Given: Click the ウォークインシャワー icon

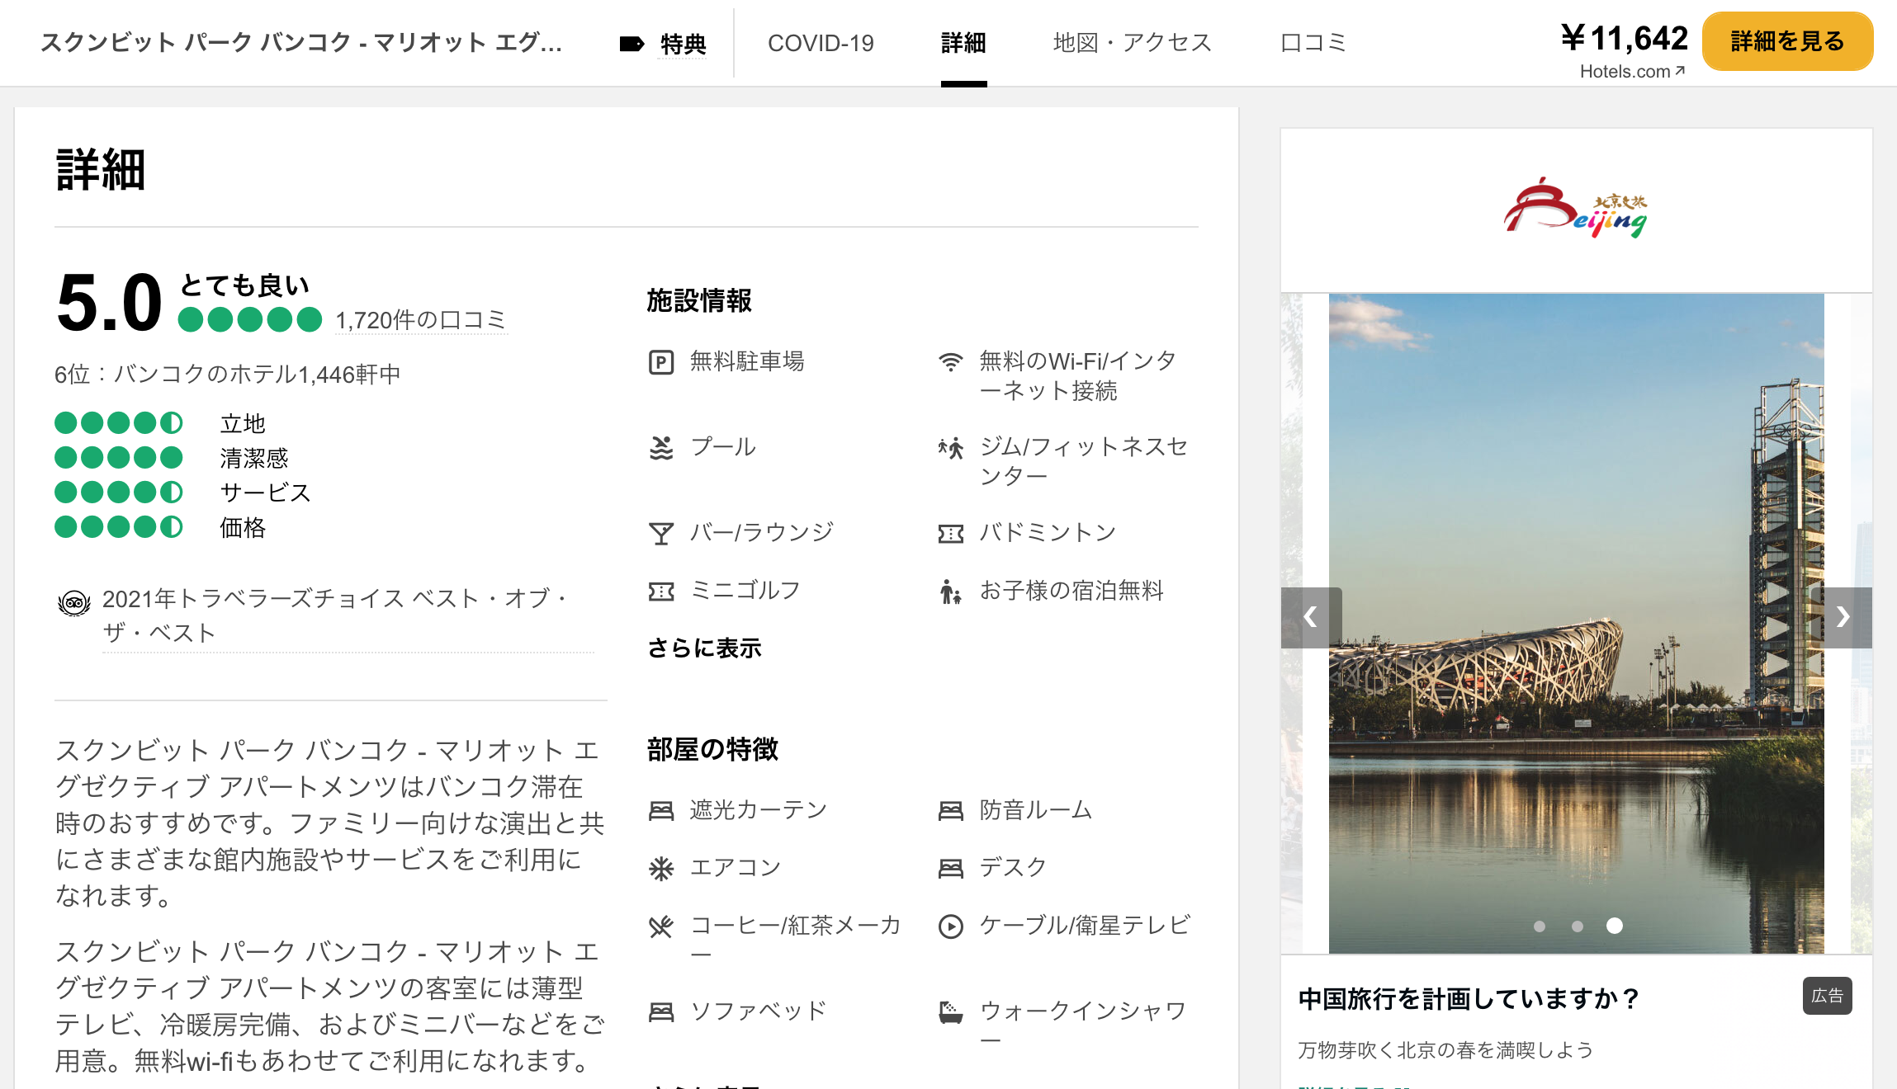Looking at the screenshot, I should click(x=951, y=1010).
